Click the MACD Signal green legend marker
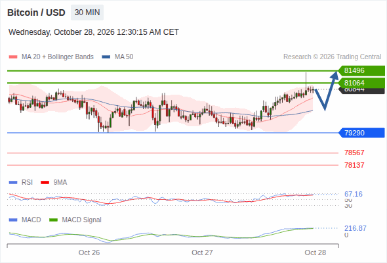Image resolution: width=387 pixels, height=263 pixels. [53, 220]
